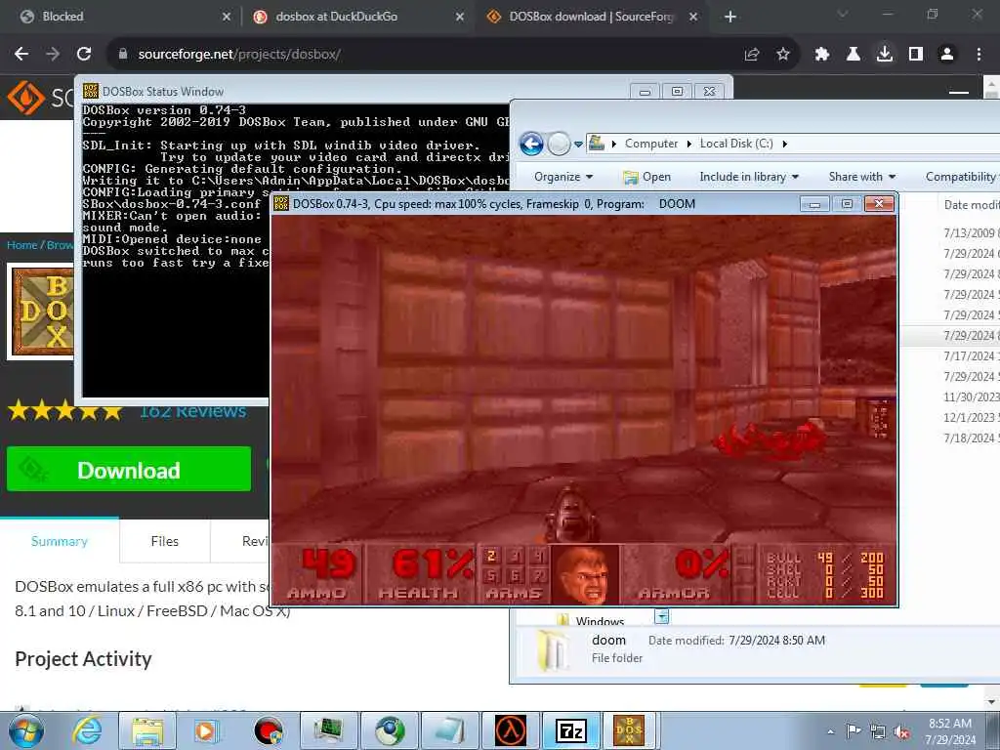Click Open in Explorer toolbar
The image size is (1000, 750).
coord(646,177)
